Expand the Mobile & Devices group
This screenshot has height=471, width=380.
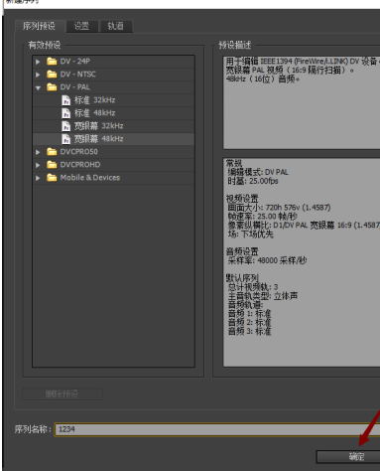pos(38,178)
